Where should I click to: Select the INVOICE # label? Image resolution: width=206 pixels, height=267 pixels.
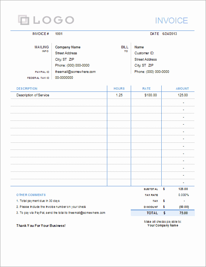pos(41,34)
